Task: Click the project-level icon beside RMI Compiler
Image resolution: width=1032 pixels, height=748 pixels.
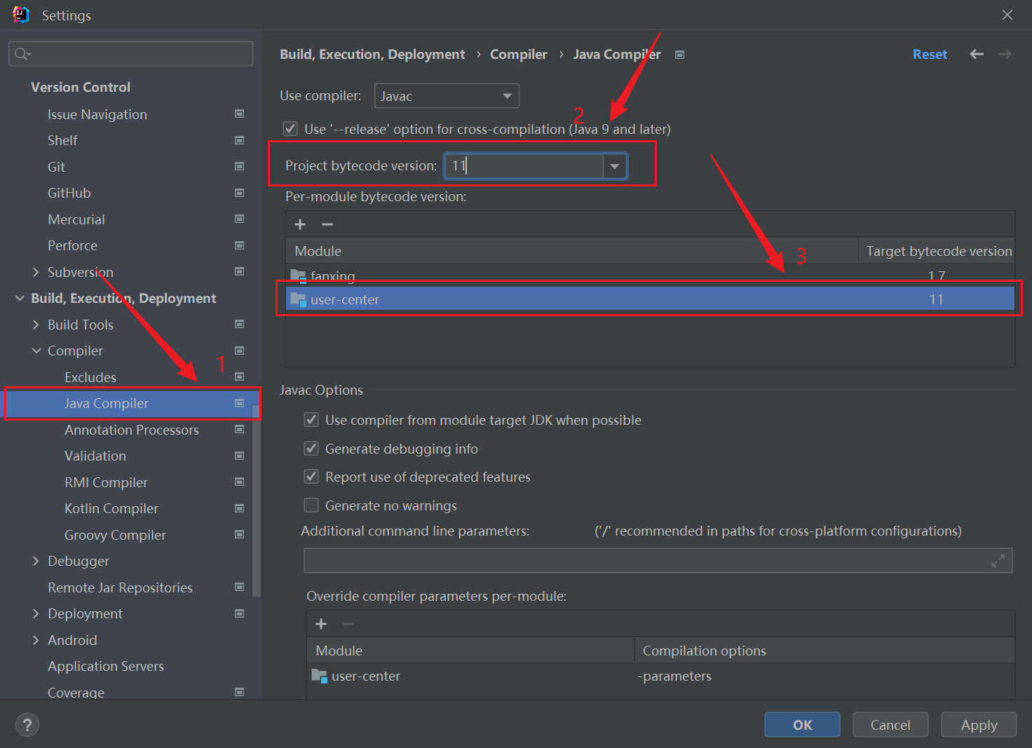Action: pos(239,482)
